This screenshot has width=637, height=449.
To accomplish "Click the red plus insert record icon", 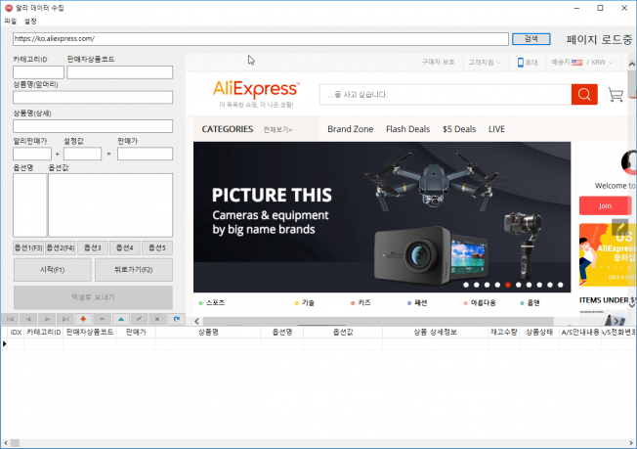I will [x=83, y=319].
